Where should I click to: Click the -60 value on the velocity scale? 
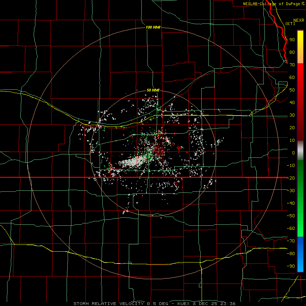(291, 228)
